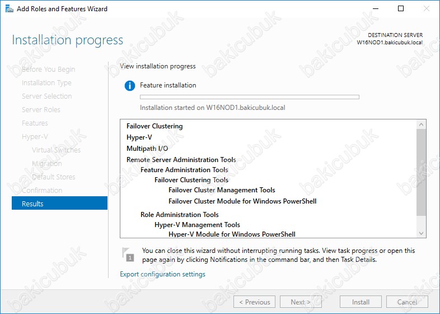Click the installation progress bar
Viewport: 440px width, 314px height.
point(250,97)
